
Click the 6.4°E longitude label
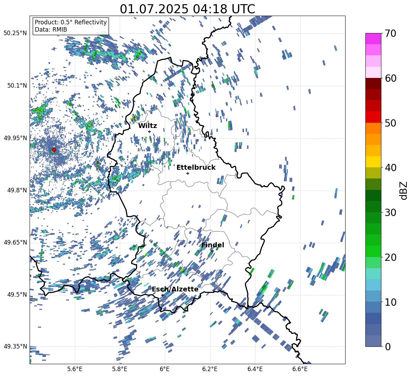click(255, 369)
